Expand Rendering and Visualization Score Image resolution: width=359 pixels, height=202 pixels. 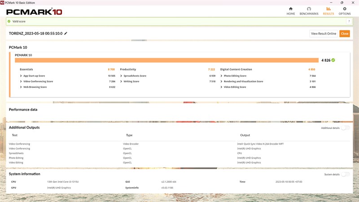click(x=221, y=82)
